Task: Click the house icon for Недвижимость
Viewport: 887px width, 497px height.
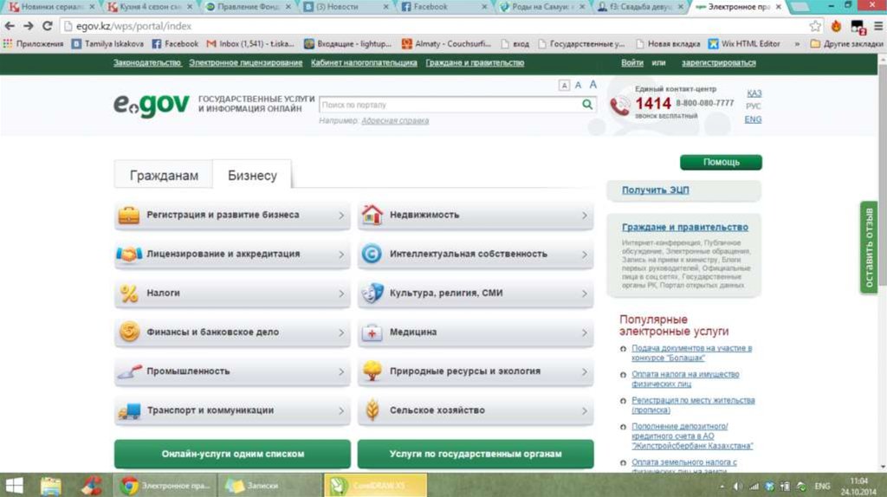Action: point(372,215)
